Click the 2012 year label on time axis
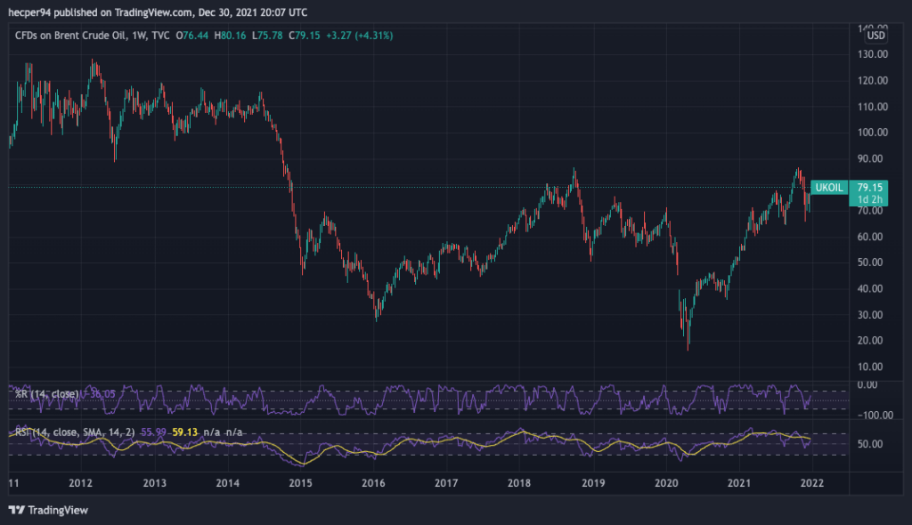The height and width of the screenshot is (525, 912). (80, 483)
